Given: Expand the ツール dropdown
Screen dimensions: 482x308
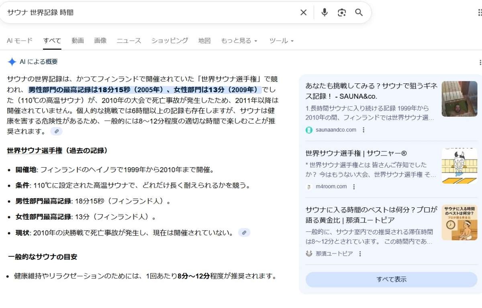Looking at the screenshot, I should [281, 41].
